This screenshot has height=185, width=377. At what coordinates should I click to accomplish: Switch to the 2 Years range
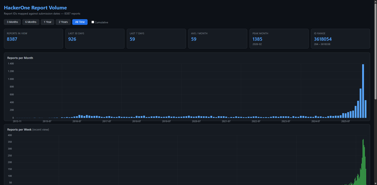[63, 22]
